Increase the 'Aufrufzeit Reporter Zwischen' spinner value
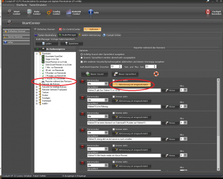This screenshot has width=223, height=179. (x=120, y=65)
